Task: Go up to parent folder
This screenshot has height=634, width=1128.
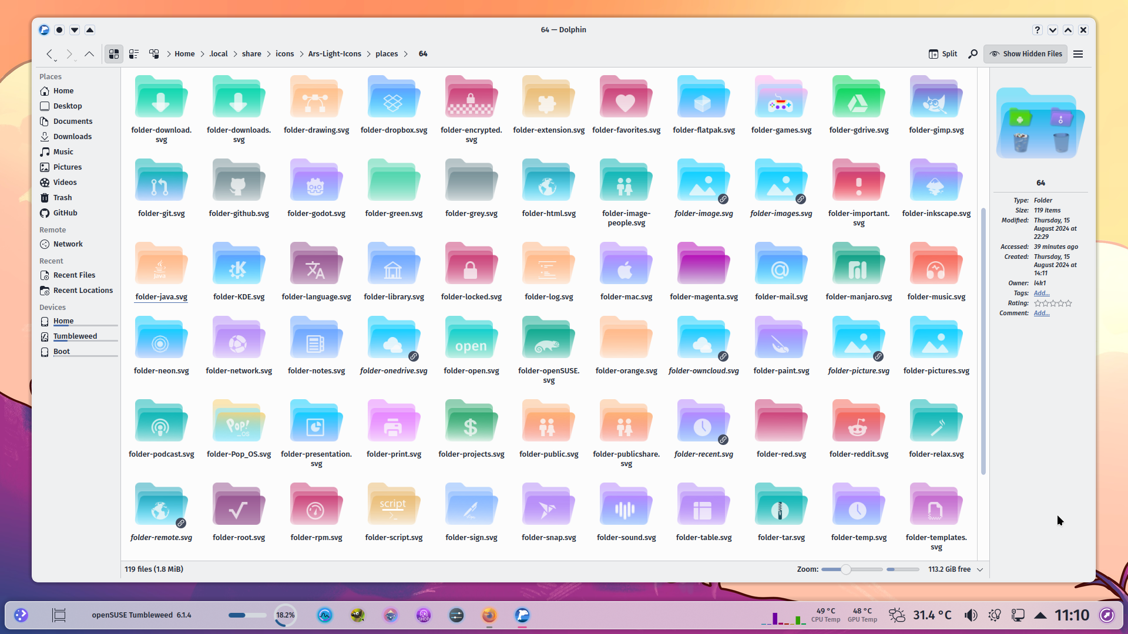Action: (x=89, y=54)
